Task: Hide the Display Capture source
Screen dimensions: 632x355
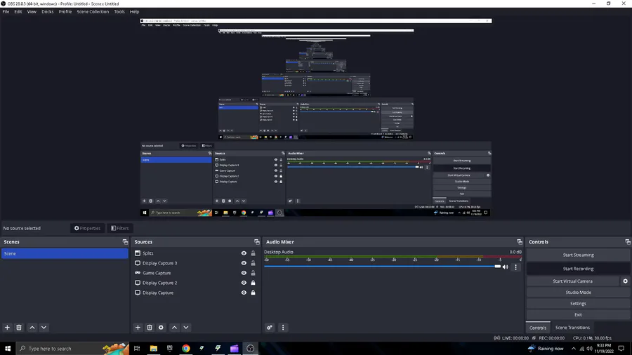Action: tap(244, 293)
